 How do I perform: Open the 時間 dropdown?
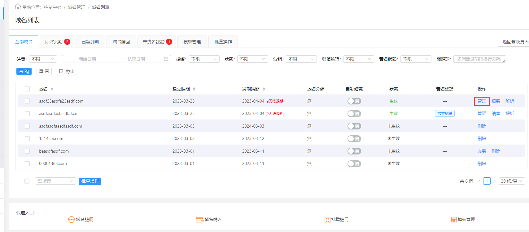[43, 59]
